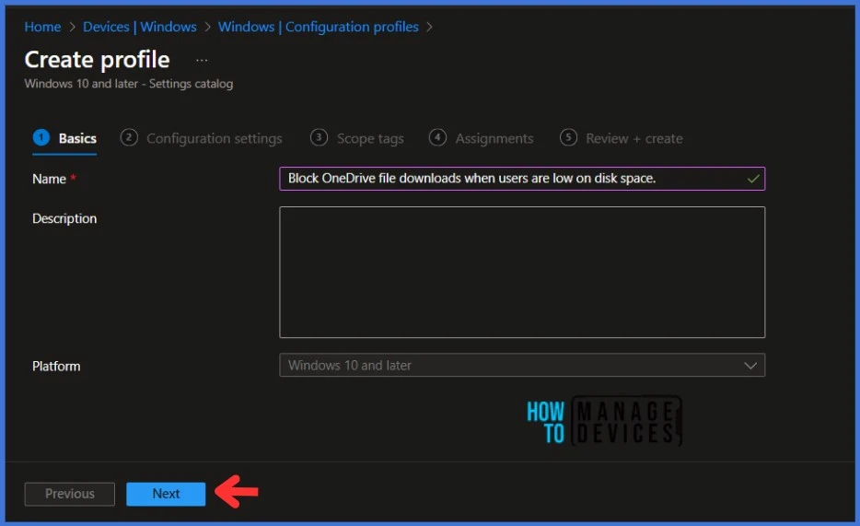This screenshot has height=526, width=860.
Task: Go to the Assignments tab
Action: (494, 138)
